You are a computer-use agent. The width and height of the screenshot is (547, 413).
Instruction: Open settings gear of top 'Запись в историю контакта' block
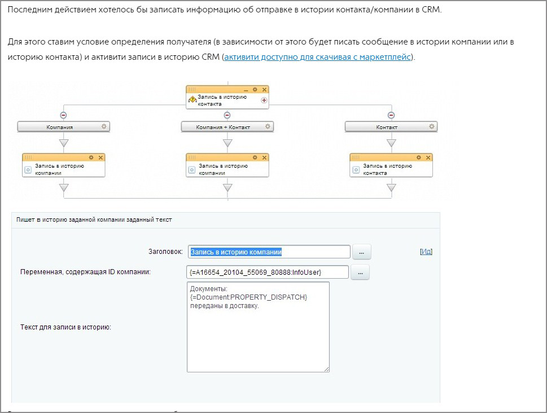(x=255, y=90)
